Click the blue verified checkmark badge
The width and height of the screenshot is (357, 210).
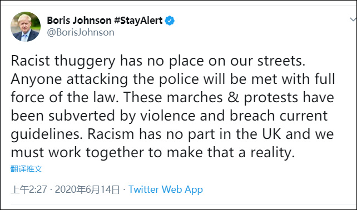(x=170, y=21)
